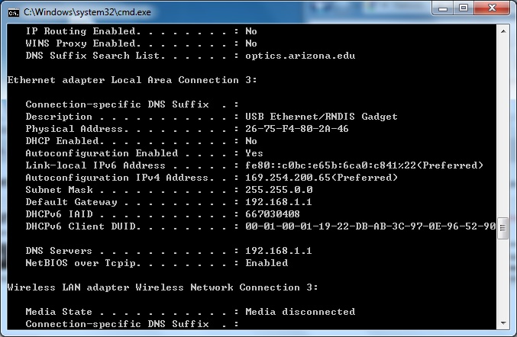The width and height of the screenshot is (517, 337).
Task: Close the command prompt window
Action: click(492, 8)
